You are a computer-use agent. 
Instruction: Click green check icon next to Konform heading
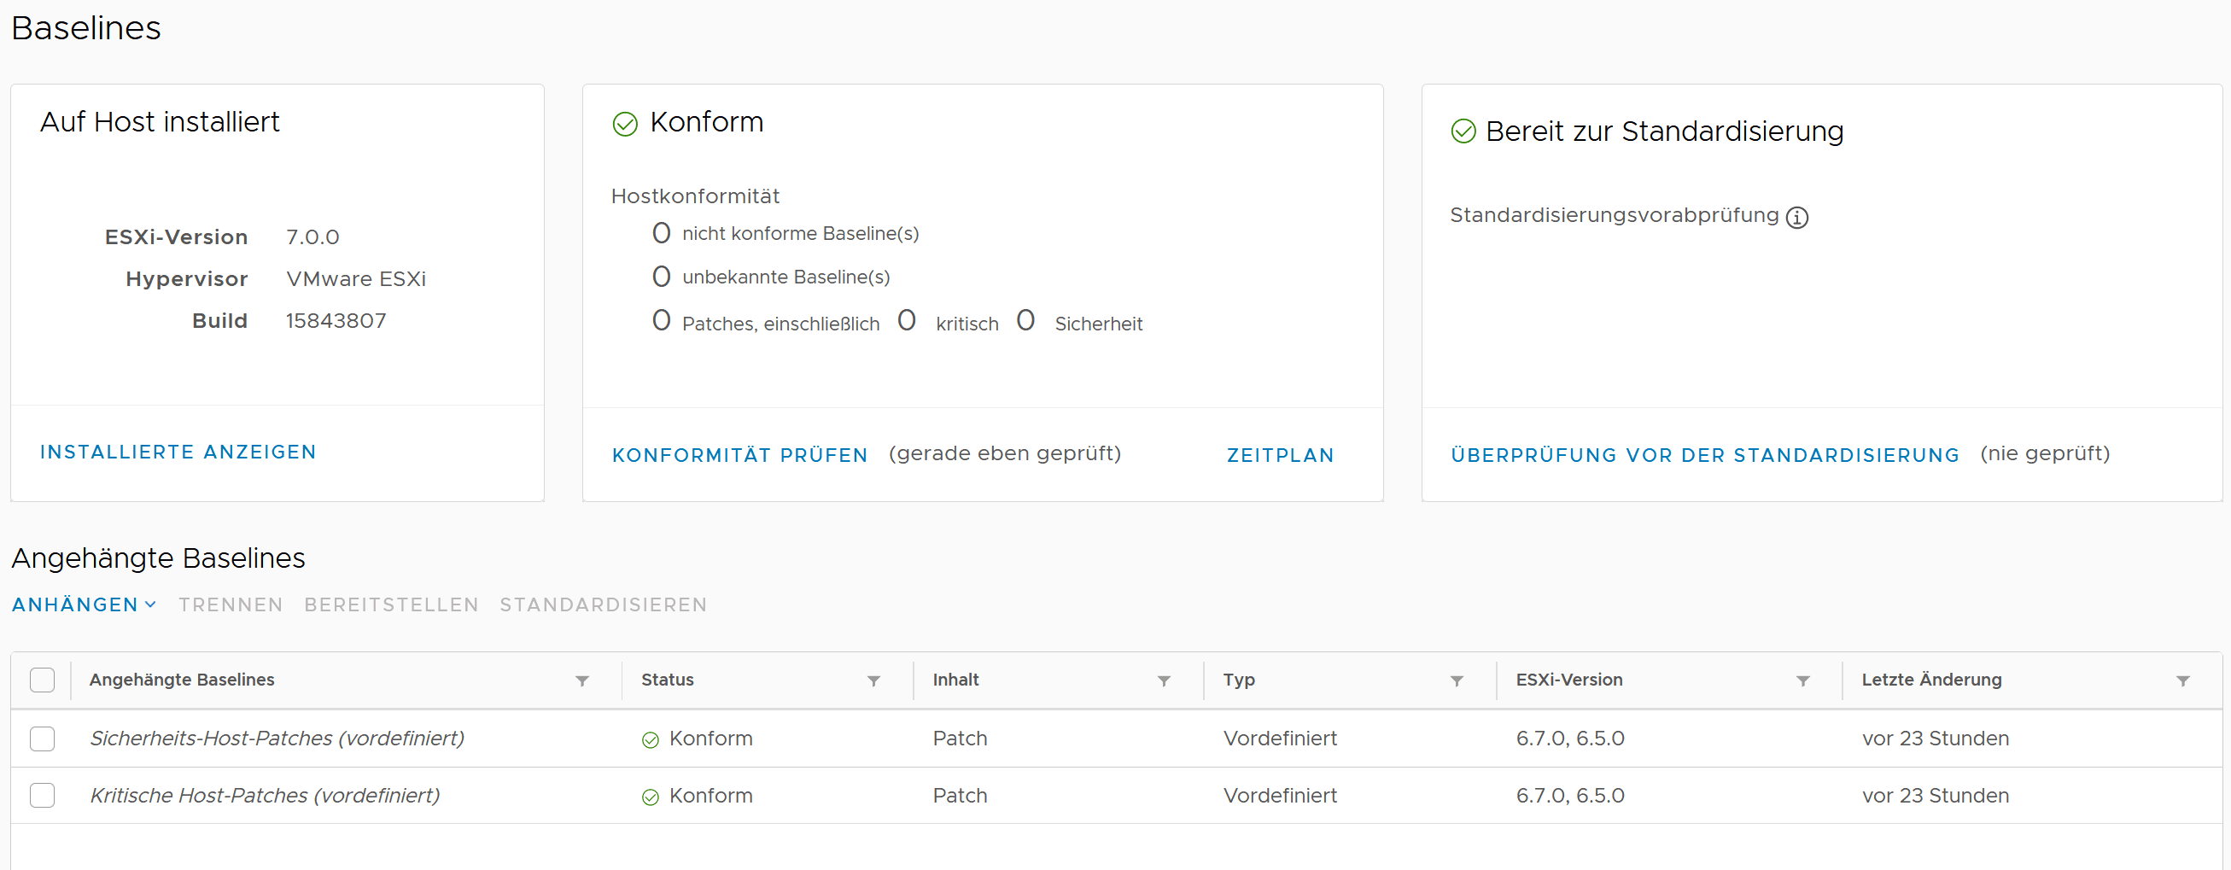pyautogui.click(x=625, y=125)
